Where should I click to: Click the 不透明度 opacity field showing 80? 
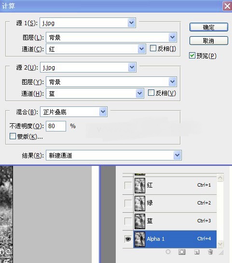[56, 126]
